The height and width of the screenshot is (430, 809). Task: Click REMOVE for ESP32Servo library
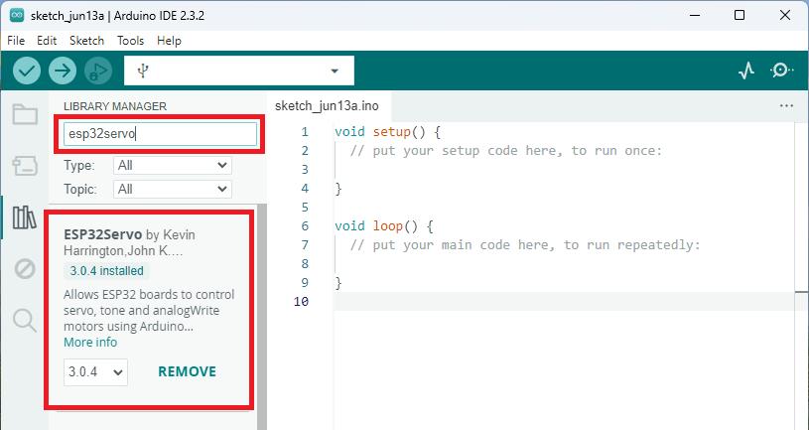187,371
